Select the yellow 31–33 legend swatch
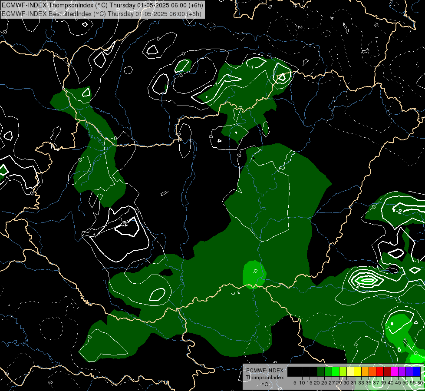This screenshot has width=425, height=391. tap(358, 371)
